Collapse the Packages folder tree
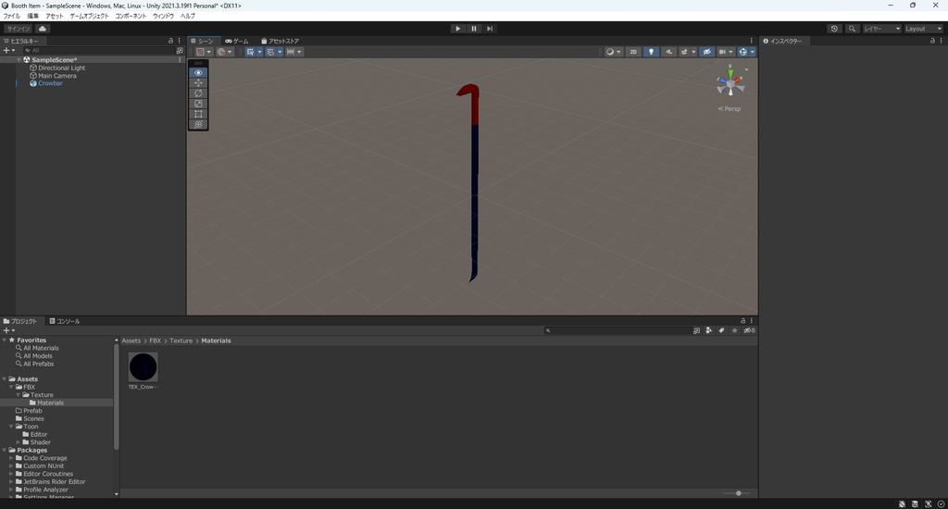 (5, 451)
